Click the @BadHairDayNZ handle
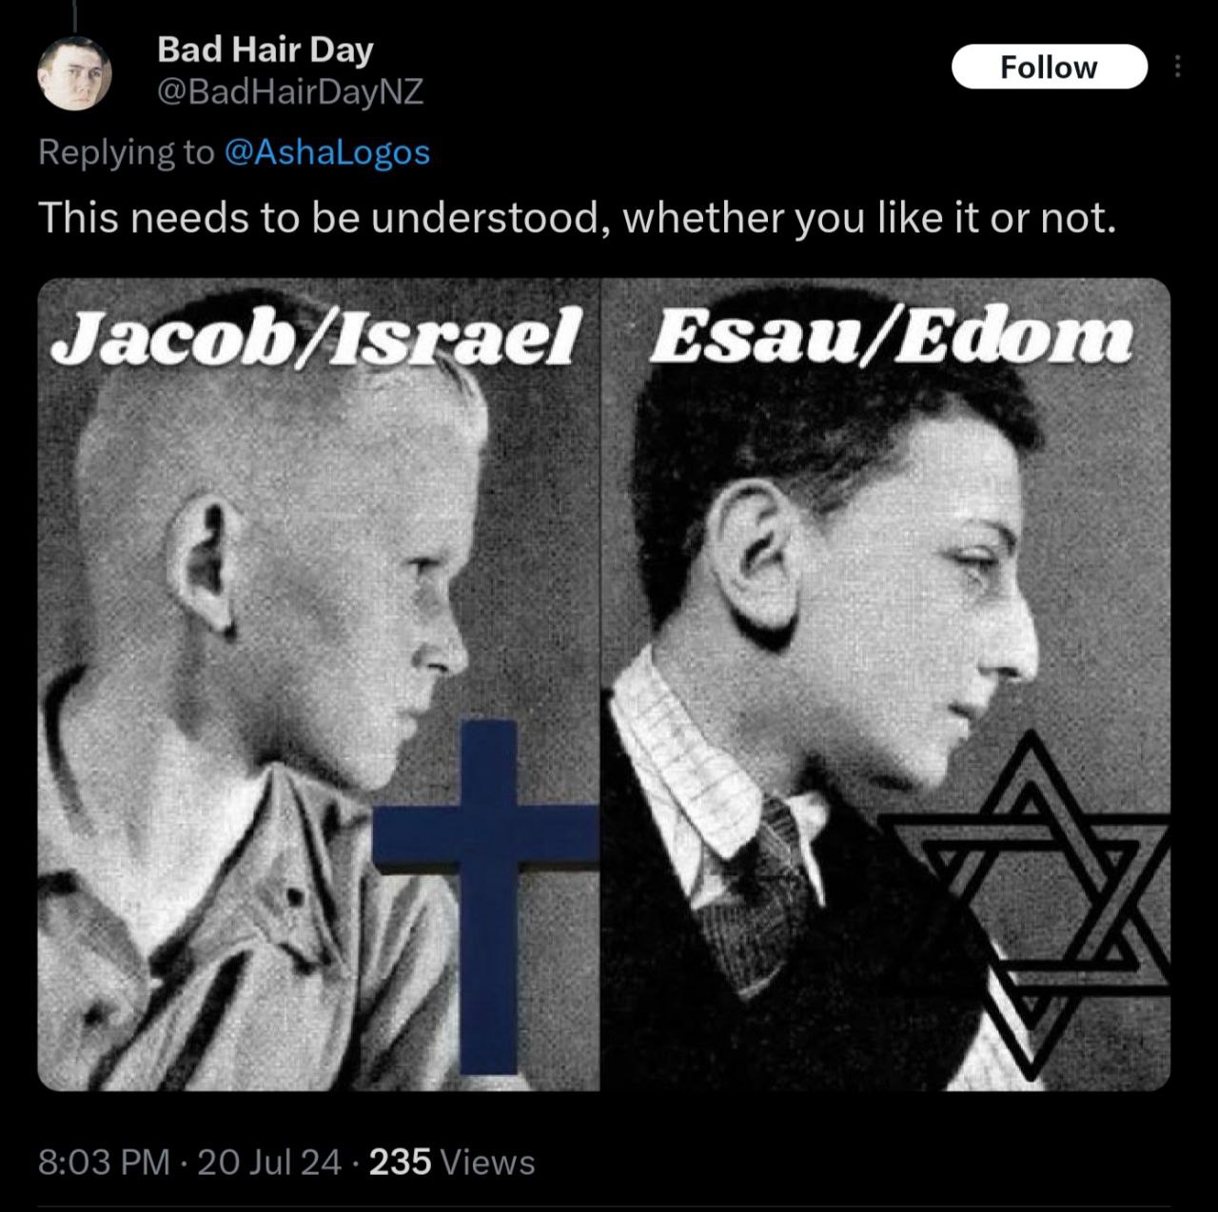The image size is (1218, 1212). 290,92
